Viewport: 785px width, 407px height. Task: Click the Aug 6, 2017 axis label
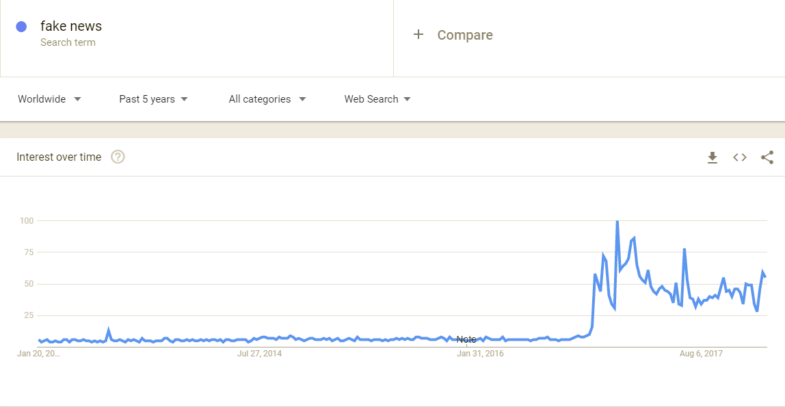pyautogui.click(x=701, y=354)
